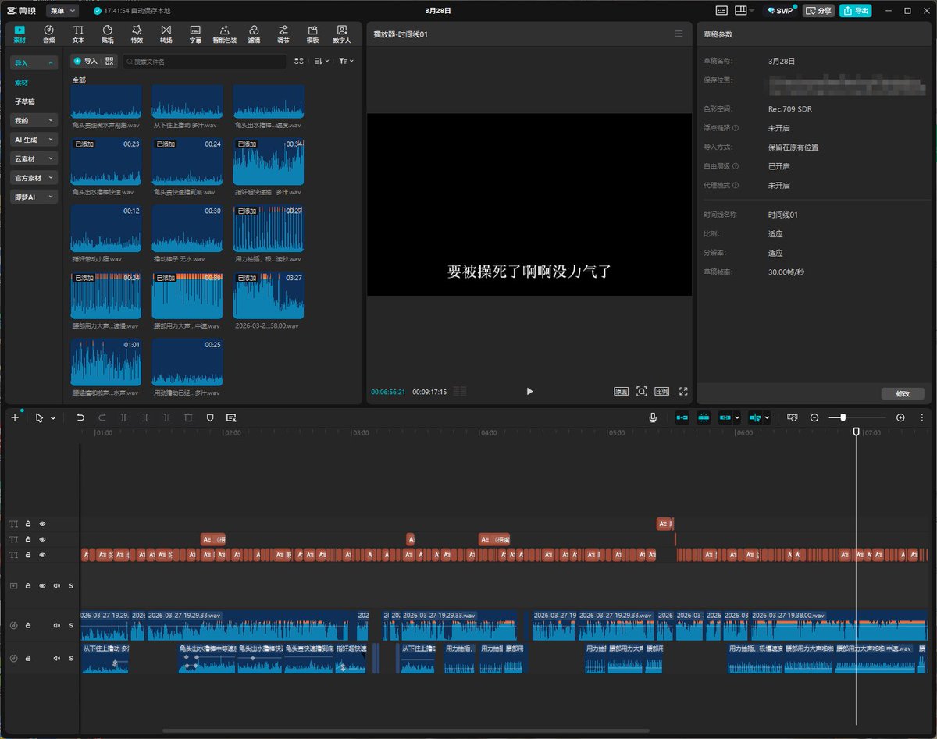Expand the 云素材 sidebar section

[x=34, y=158]
